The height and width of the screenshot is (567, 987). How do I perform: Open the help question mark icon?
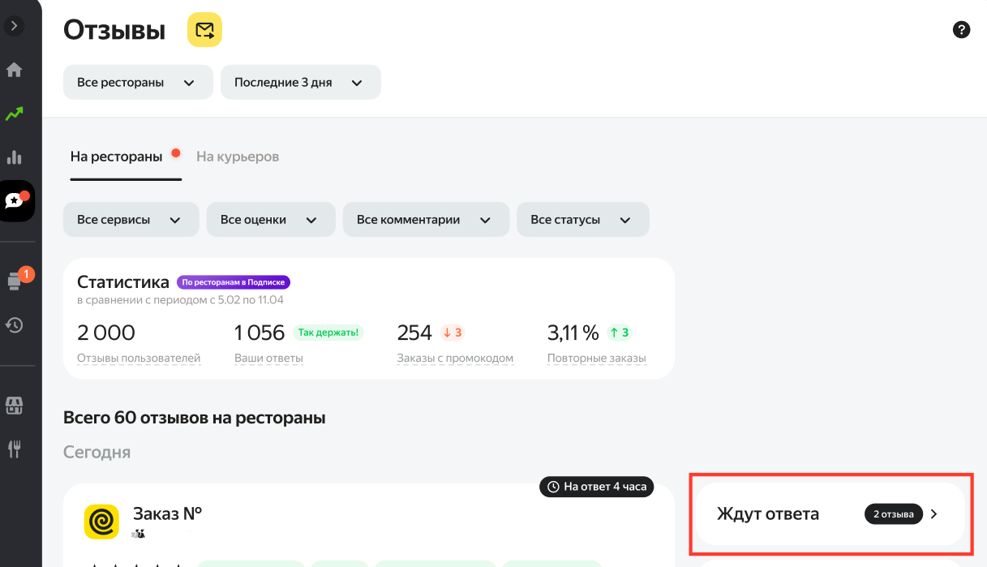(x=961, y=30)
